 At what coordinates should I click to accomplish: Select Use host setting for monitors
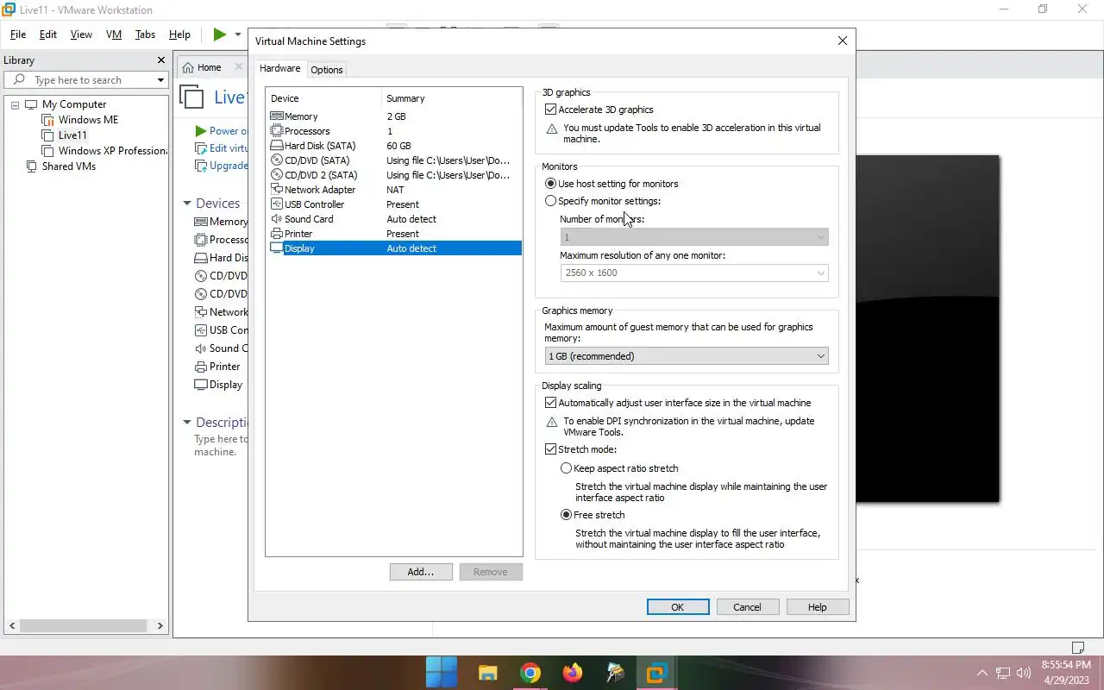pos(550,184)
